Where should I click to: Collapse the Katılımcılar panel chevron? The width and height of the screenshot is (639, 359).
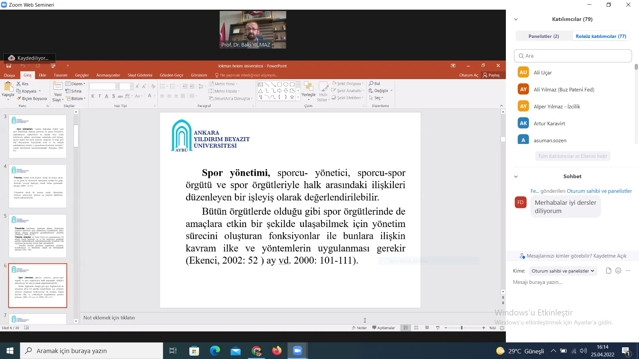tap(516, 19)
